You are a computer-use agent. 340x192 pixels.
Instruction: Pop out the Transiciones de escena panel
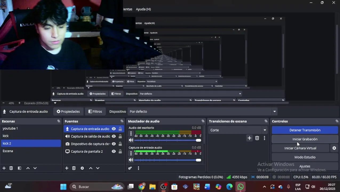pos(266,121)
